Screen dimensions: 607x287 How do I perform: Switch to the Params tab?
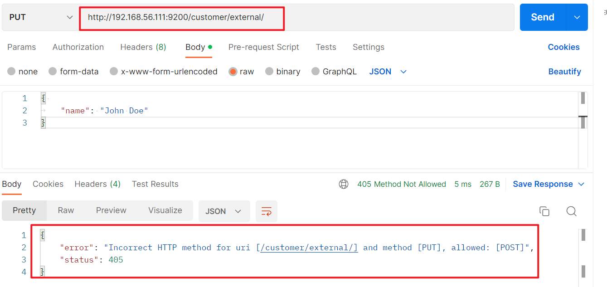[x=22, y=47]
